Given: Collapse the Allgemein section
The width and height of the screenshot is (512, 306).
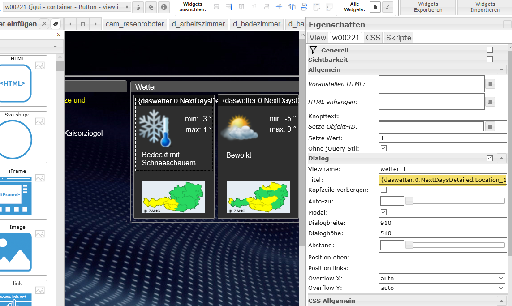Looking at the screenshot, I should click(502, 69).
